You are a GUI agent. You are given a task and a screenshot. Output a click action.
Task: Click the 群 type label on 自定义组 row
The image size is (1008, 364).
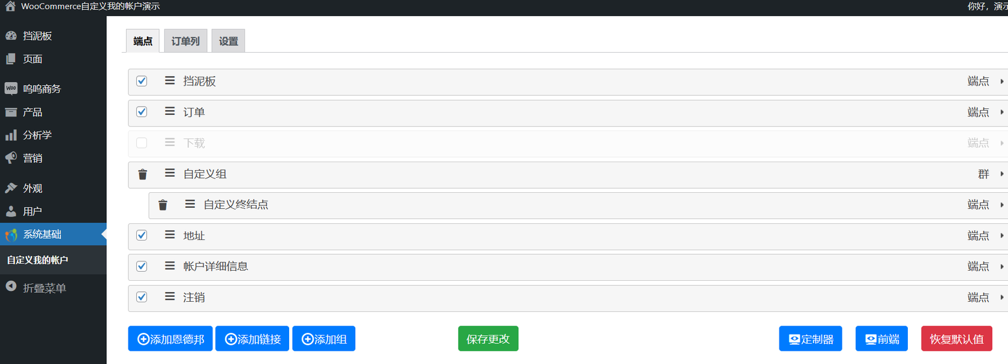coord(983,174)
